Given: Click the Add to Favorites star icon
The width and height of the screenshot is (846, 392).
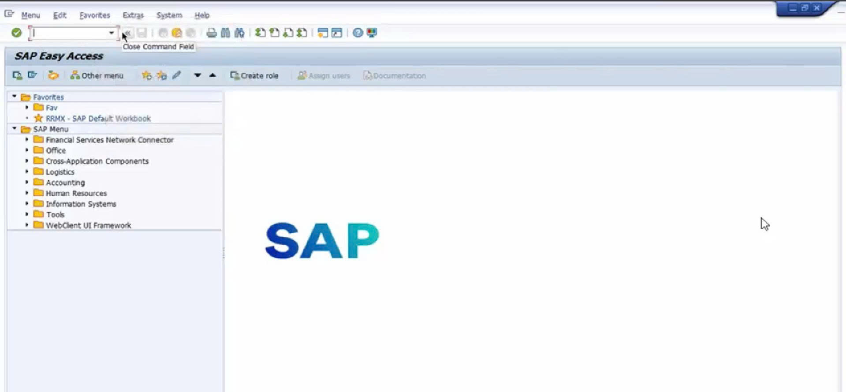Looking at the screenshot, I should pos(146,75).
